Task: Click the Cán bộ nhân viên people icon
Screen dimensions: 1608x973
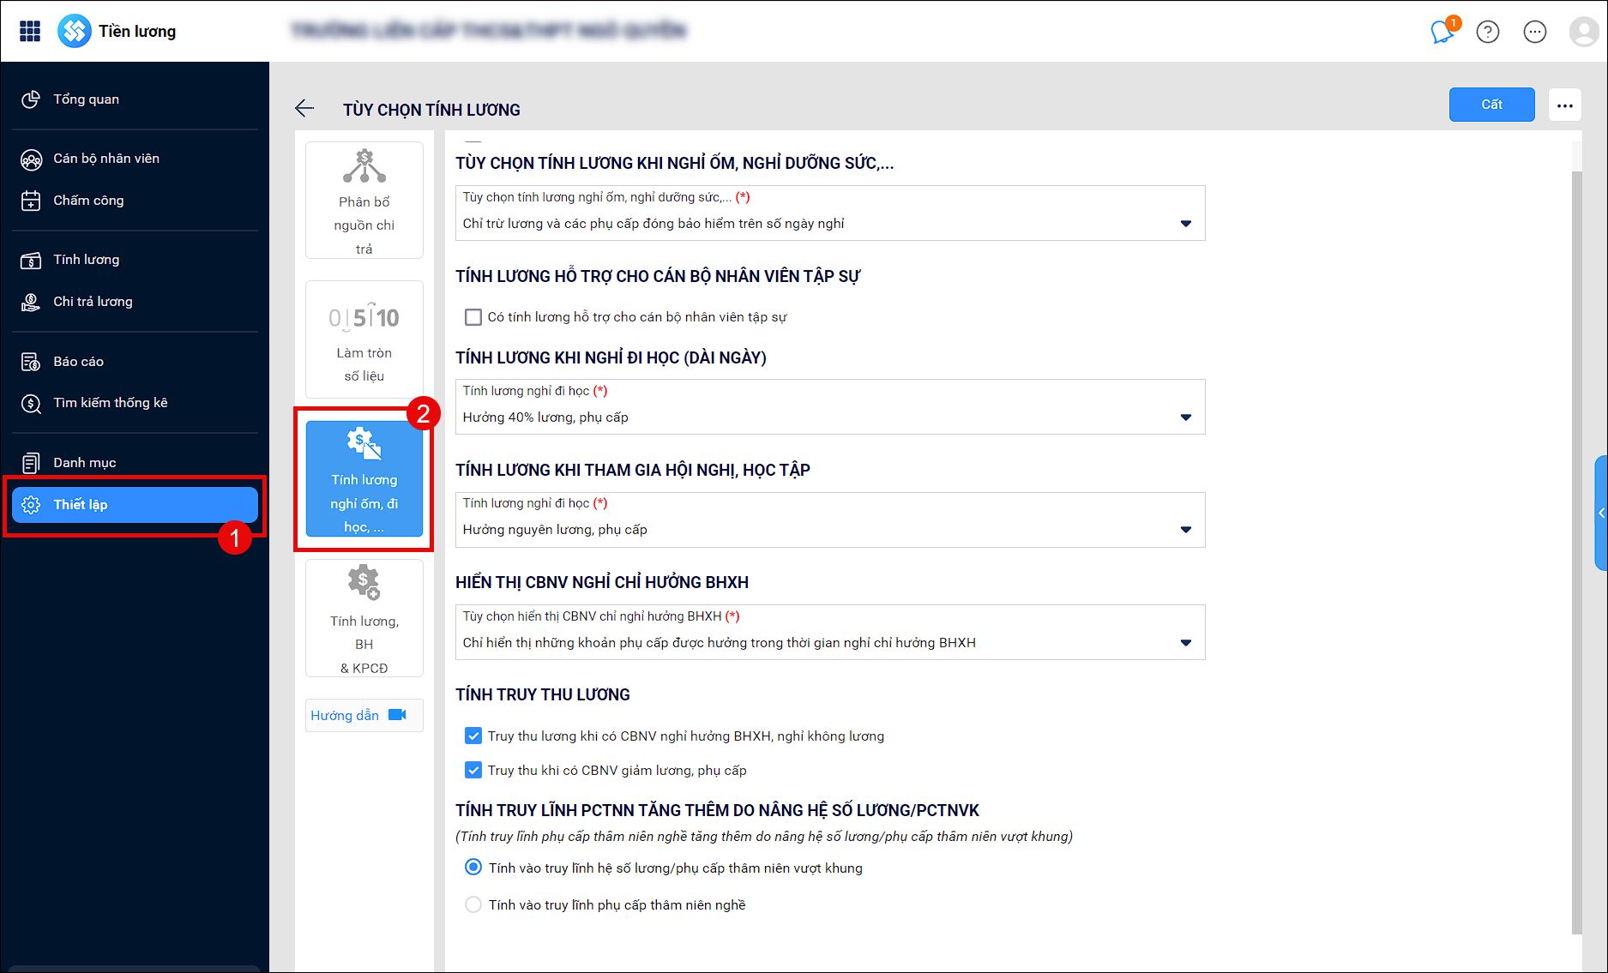Action: 31,159
